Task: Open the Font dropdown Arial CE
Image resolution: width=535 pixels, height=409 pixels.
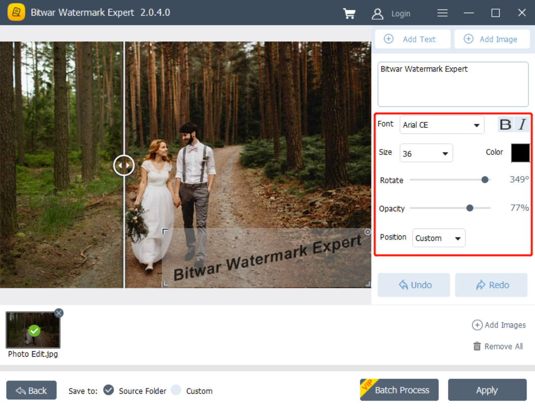Action: (442, 125)
